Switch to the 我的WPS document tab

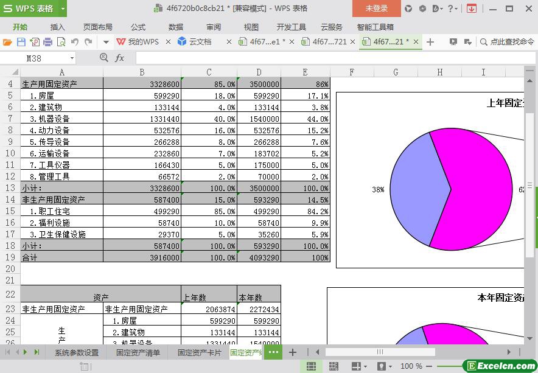click(x=138, y=42)
